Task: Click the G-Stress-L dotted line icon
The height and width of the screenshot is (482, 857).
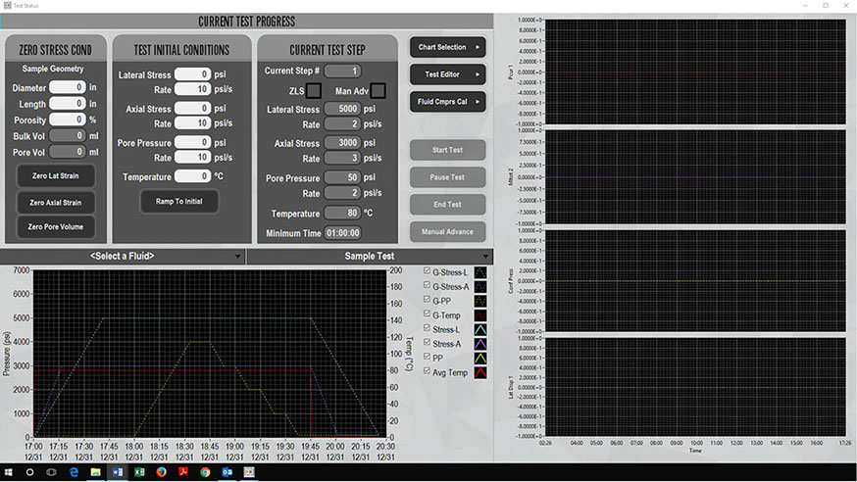Action: tap(480, 272)
